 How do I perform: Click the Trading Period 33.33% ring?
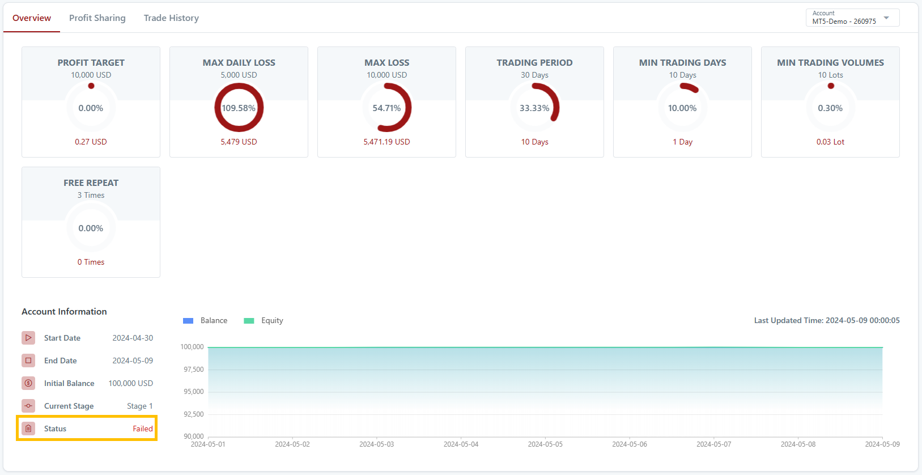click(534, 108)
